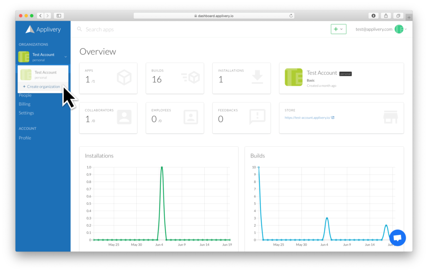This screenshot has width=428, height=272.
Task: Click the Installations chart peak at Jun 4
Action: point(162,167)
